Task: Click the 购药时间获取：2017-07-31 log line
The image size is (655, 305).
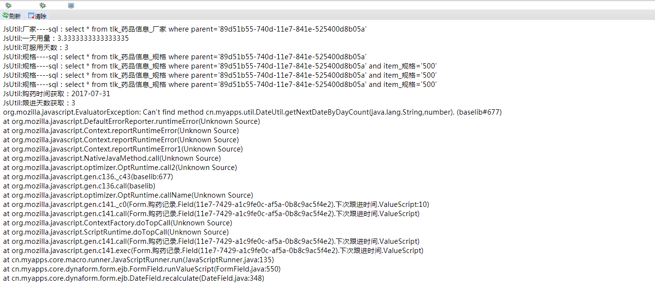Action: [x=56, y=94]
